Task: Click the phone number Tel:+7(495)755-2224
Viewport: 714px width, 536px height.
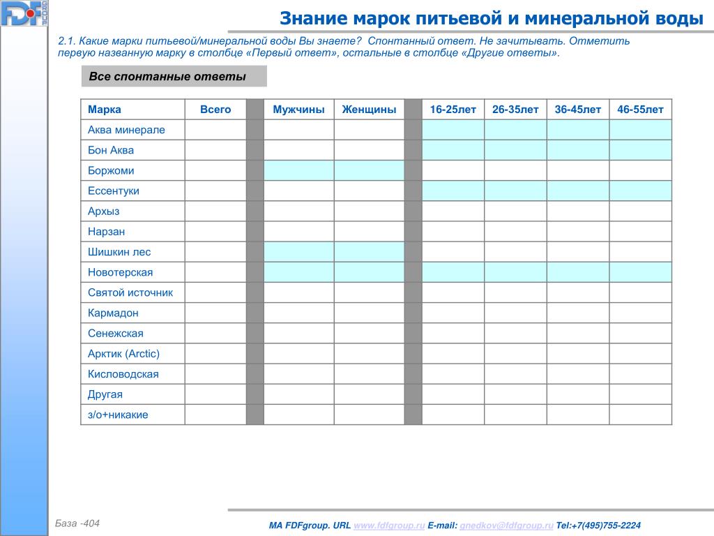Action: 598,525
